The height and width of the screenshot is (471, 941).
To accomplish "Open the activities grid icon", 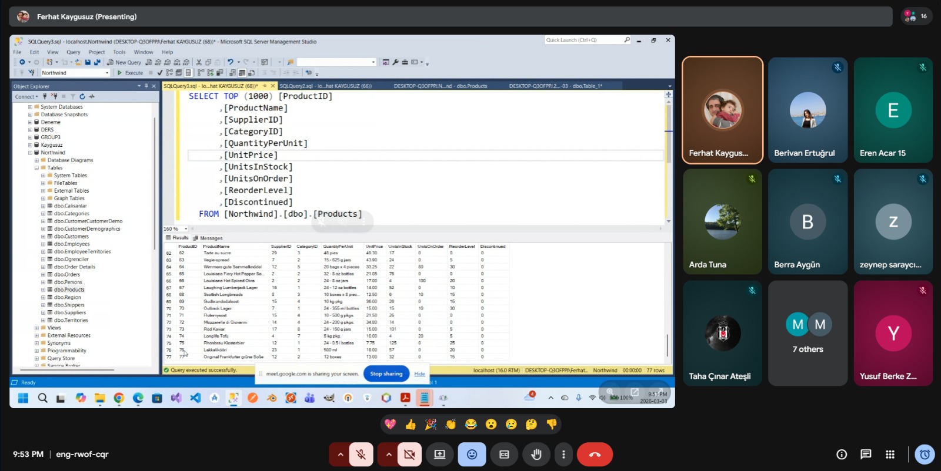I will pos(890,454).
